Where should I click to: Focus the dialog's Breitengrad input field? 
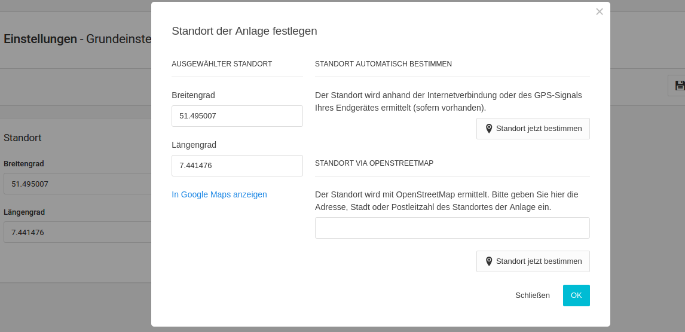pos(237,116)
